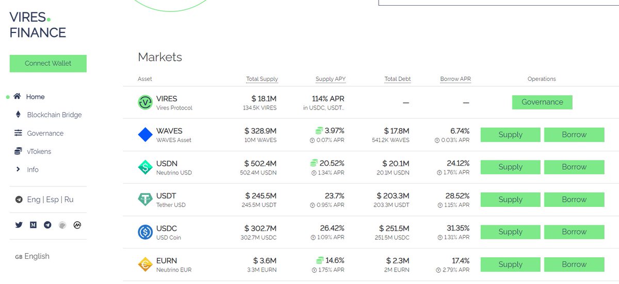Click the 114% APR value for VIRES
Screen dimensions: 619x284
click(x=328, y=98)
